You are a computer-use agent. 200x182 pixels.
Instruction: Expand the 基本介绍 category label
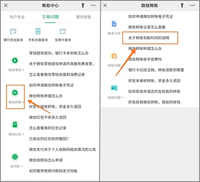(115, 33)
